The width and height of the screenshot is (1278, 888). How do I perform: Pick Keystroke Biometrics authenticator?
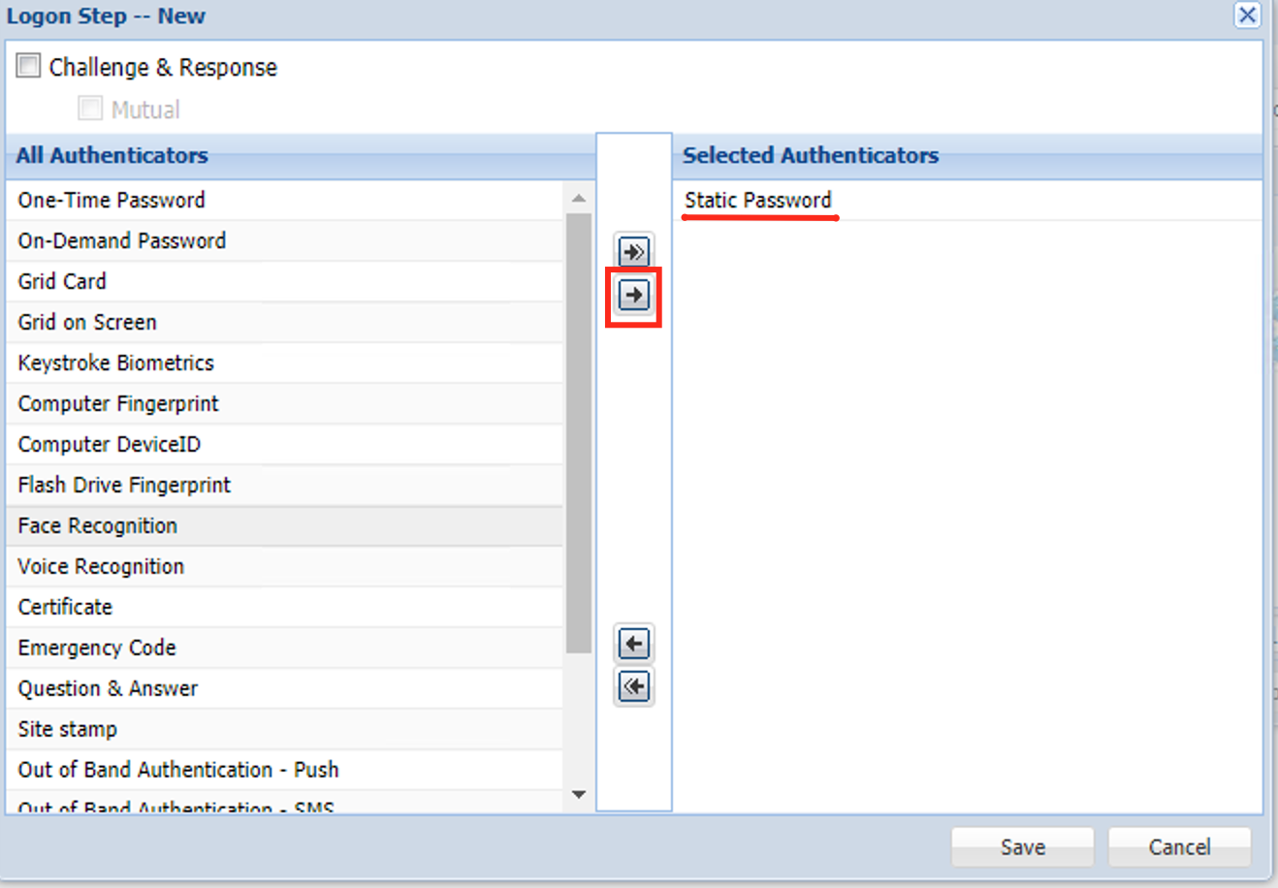(116, 364)
